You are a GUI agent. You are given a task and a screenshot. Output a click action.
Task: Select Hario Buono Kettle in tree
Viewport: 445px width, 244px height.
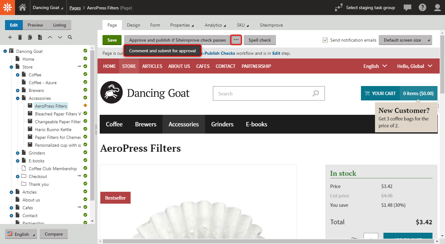click(x=53, y=130)
